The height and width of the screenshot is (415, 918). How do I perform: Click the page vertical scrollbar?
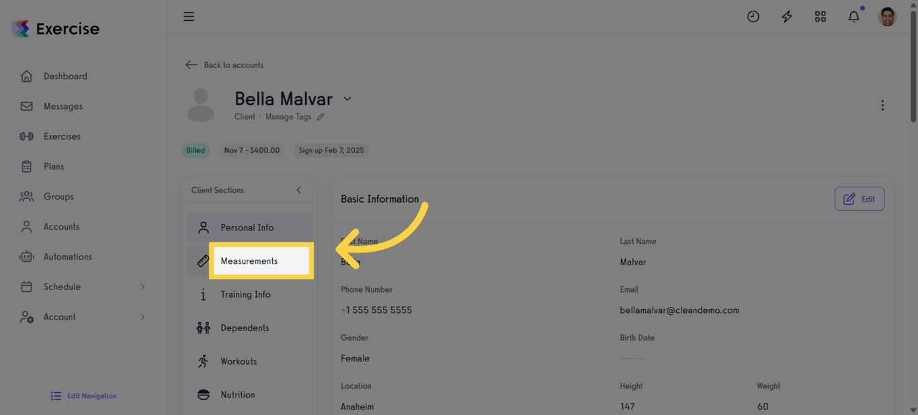coord(913,67)
